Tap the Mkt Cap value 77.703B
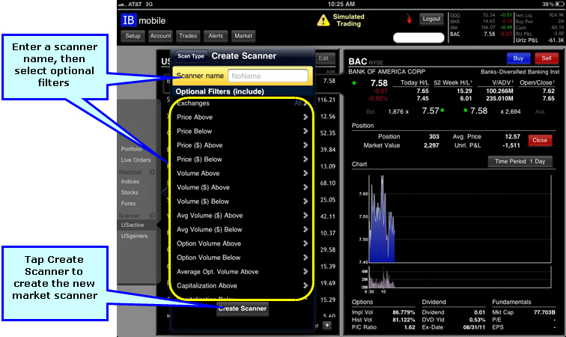 [x=544, y=312]
